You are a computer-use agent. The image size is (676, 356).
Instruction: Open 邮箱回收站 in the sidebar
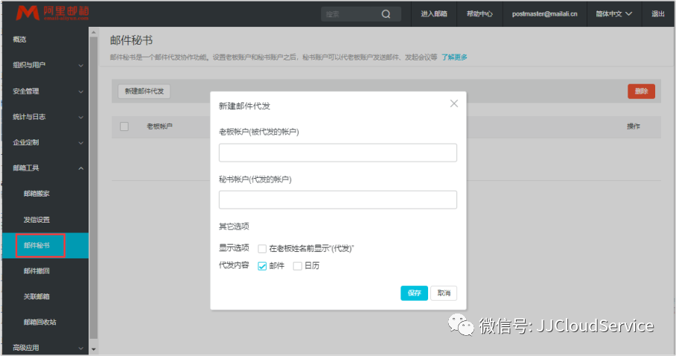39,322
